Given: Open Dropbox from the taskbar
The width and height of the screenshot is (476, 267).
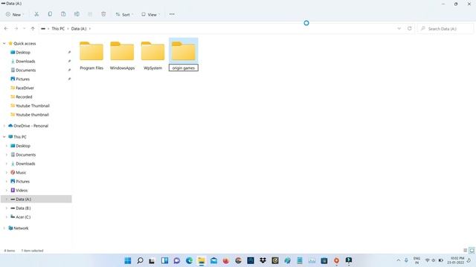Looking at the screenshot, I should pos(263,260).
